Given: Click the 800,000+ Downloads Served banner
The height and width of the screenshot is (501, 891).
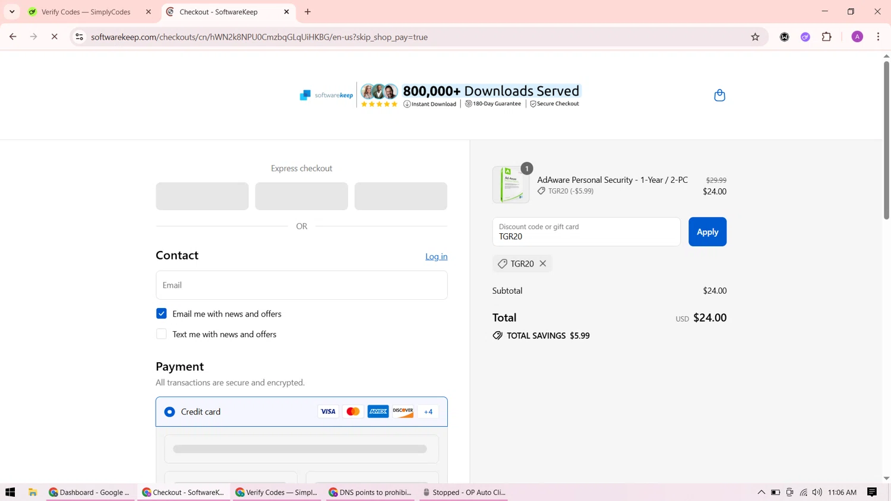Looking at the screenshot, I should click(x=491, y=91).
